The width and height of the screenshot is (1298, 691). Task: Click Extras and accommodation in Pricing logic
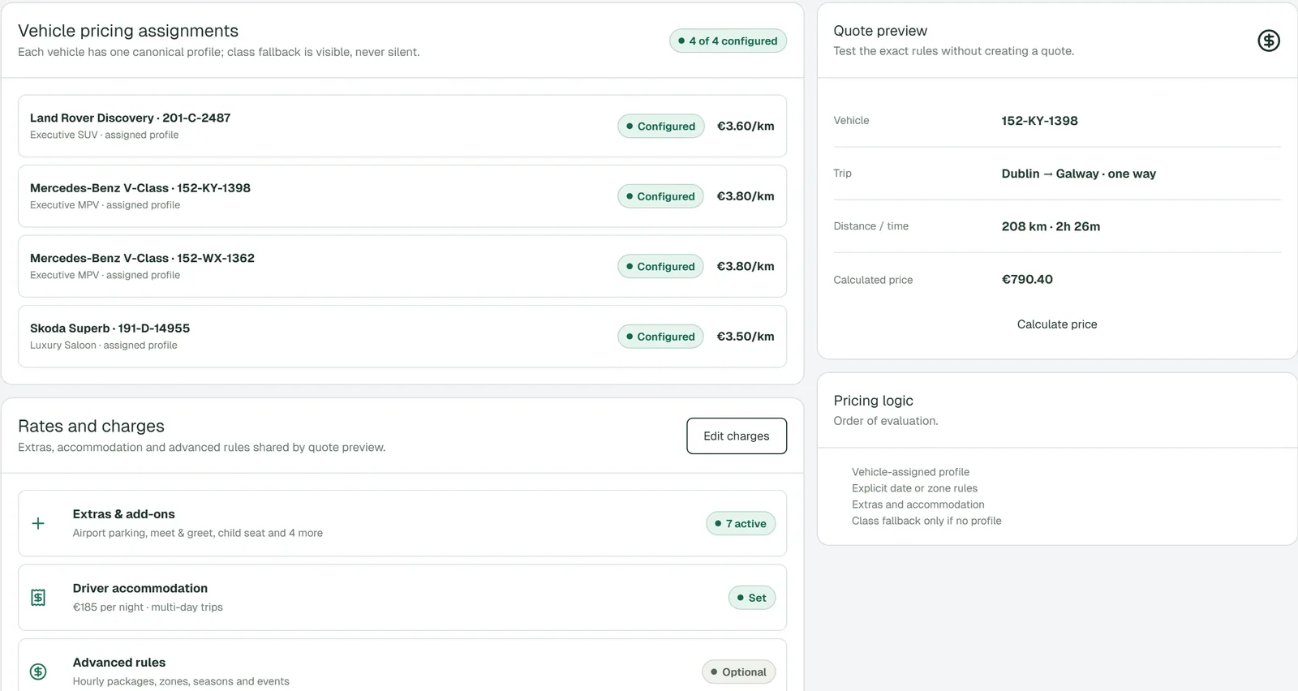click(x=918, y=504)
